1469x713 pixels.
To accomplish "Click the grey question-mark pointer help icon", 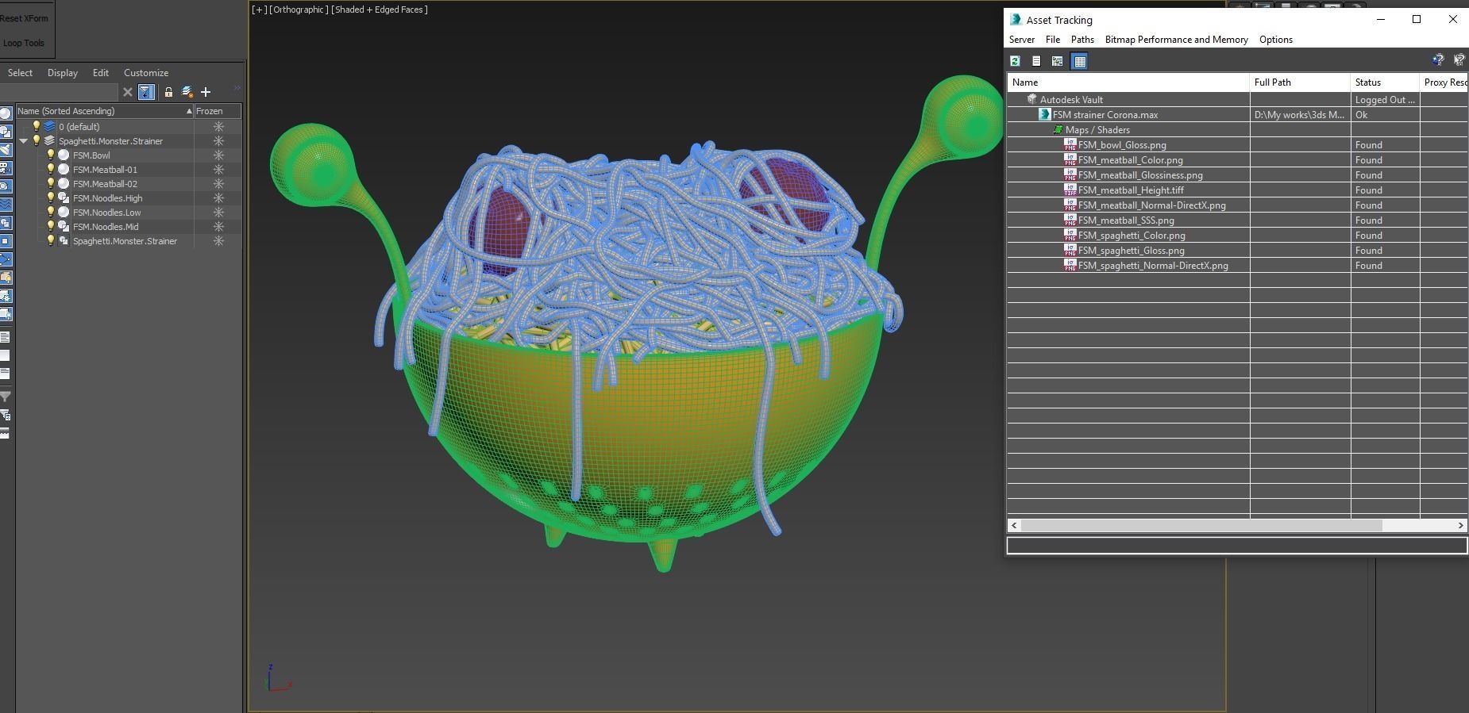I will (x=1459, y=60).
